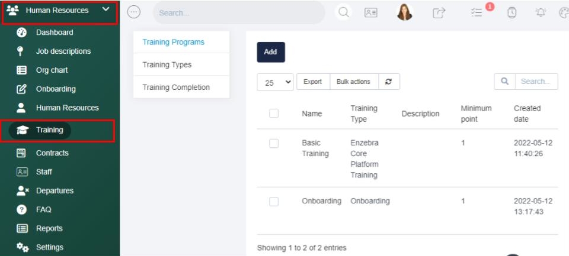Tick the select-all checkbox in table header
569x256 pixels.
(274, 114)
